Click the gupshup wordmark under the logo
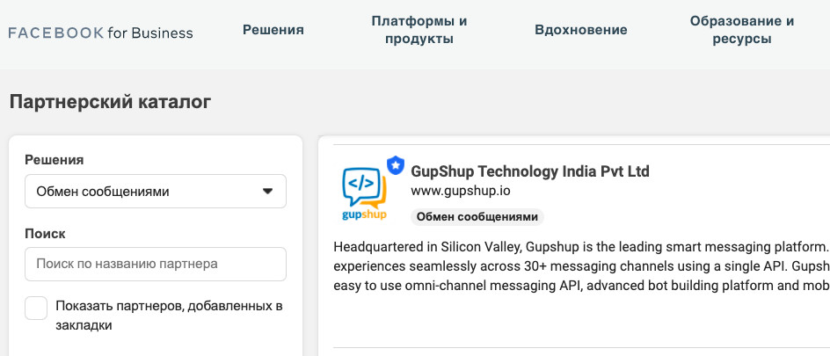This screenshot has width=830, height=356. pos(364,214)
